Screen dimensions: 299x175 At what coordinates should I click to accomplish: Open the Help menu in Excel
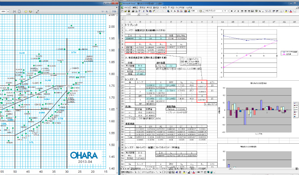point(189,7)
